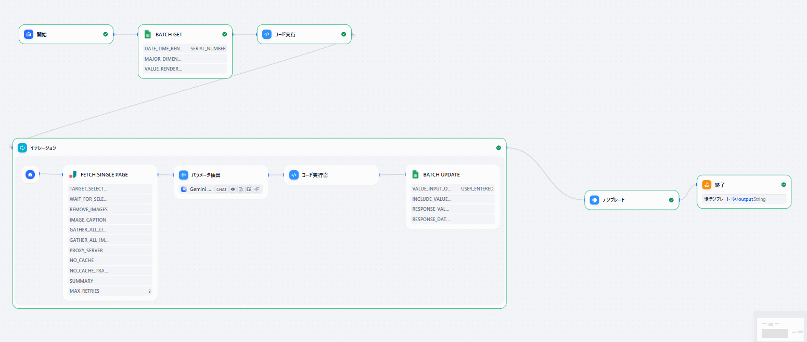Click the コード実行 code icon in top row
The width and height of the screenshot is (807, 342).
(266, 34)
